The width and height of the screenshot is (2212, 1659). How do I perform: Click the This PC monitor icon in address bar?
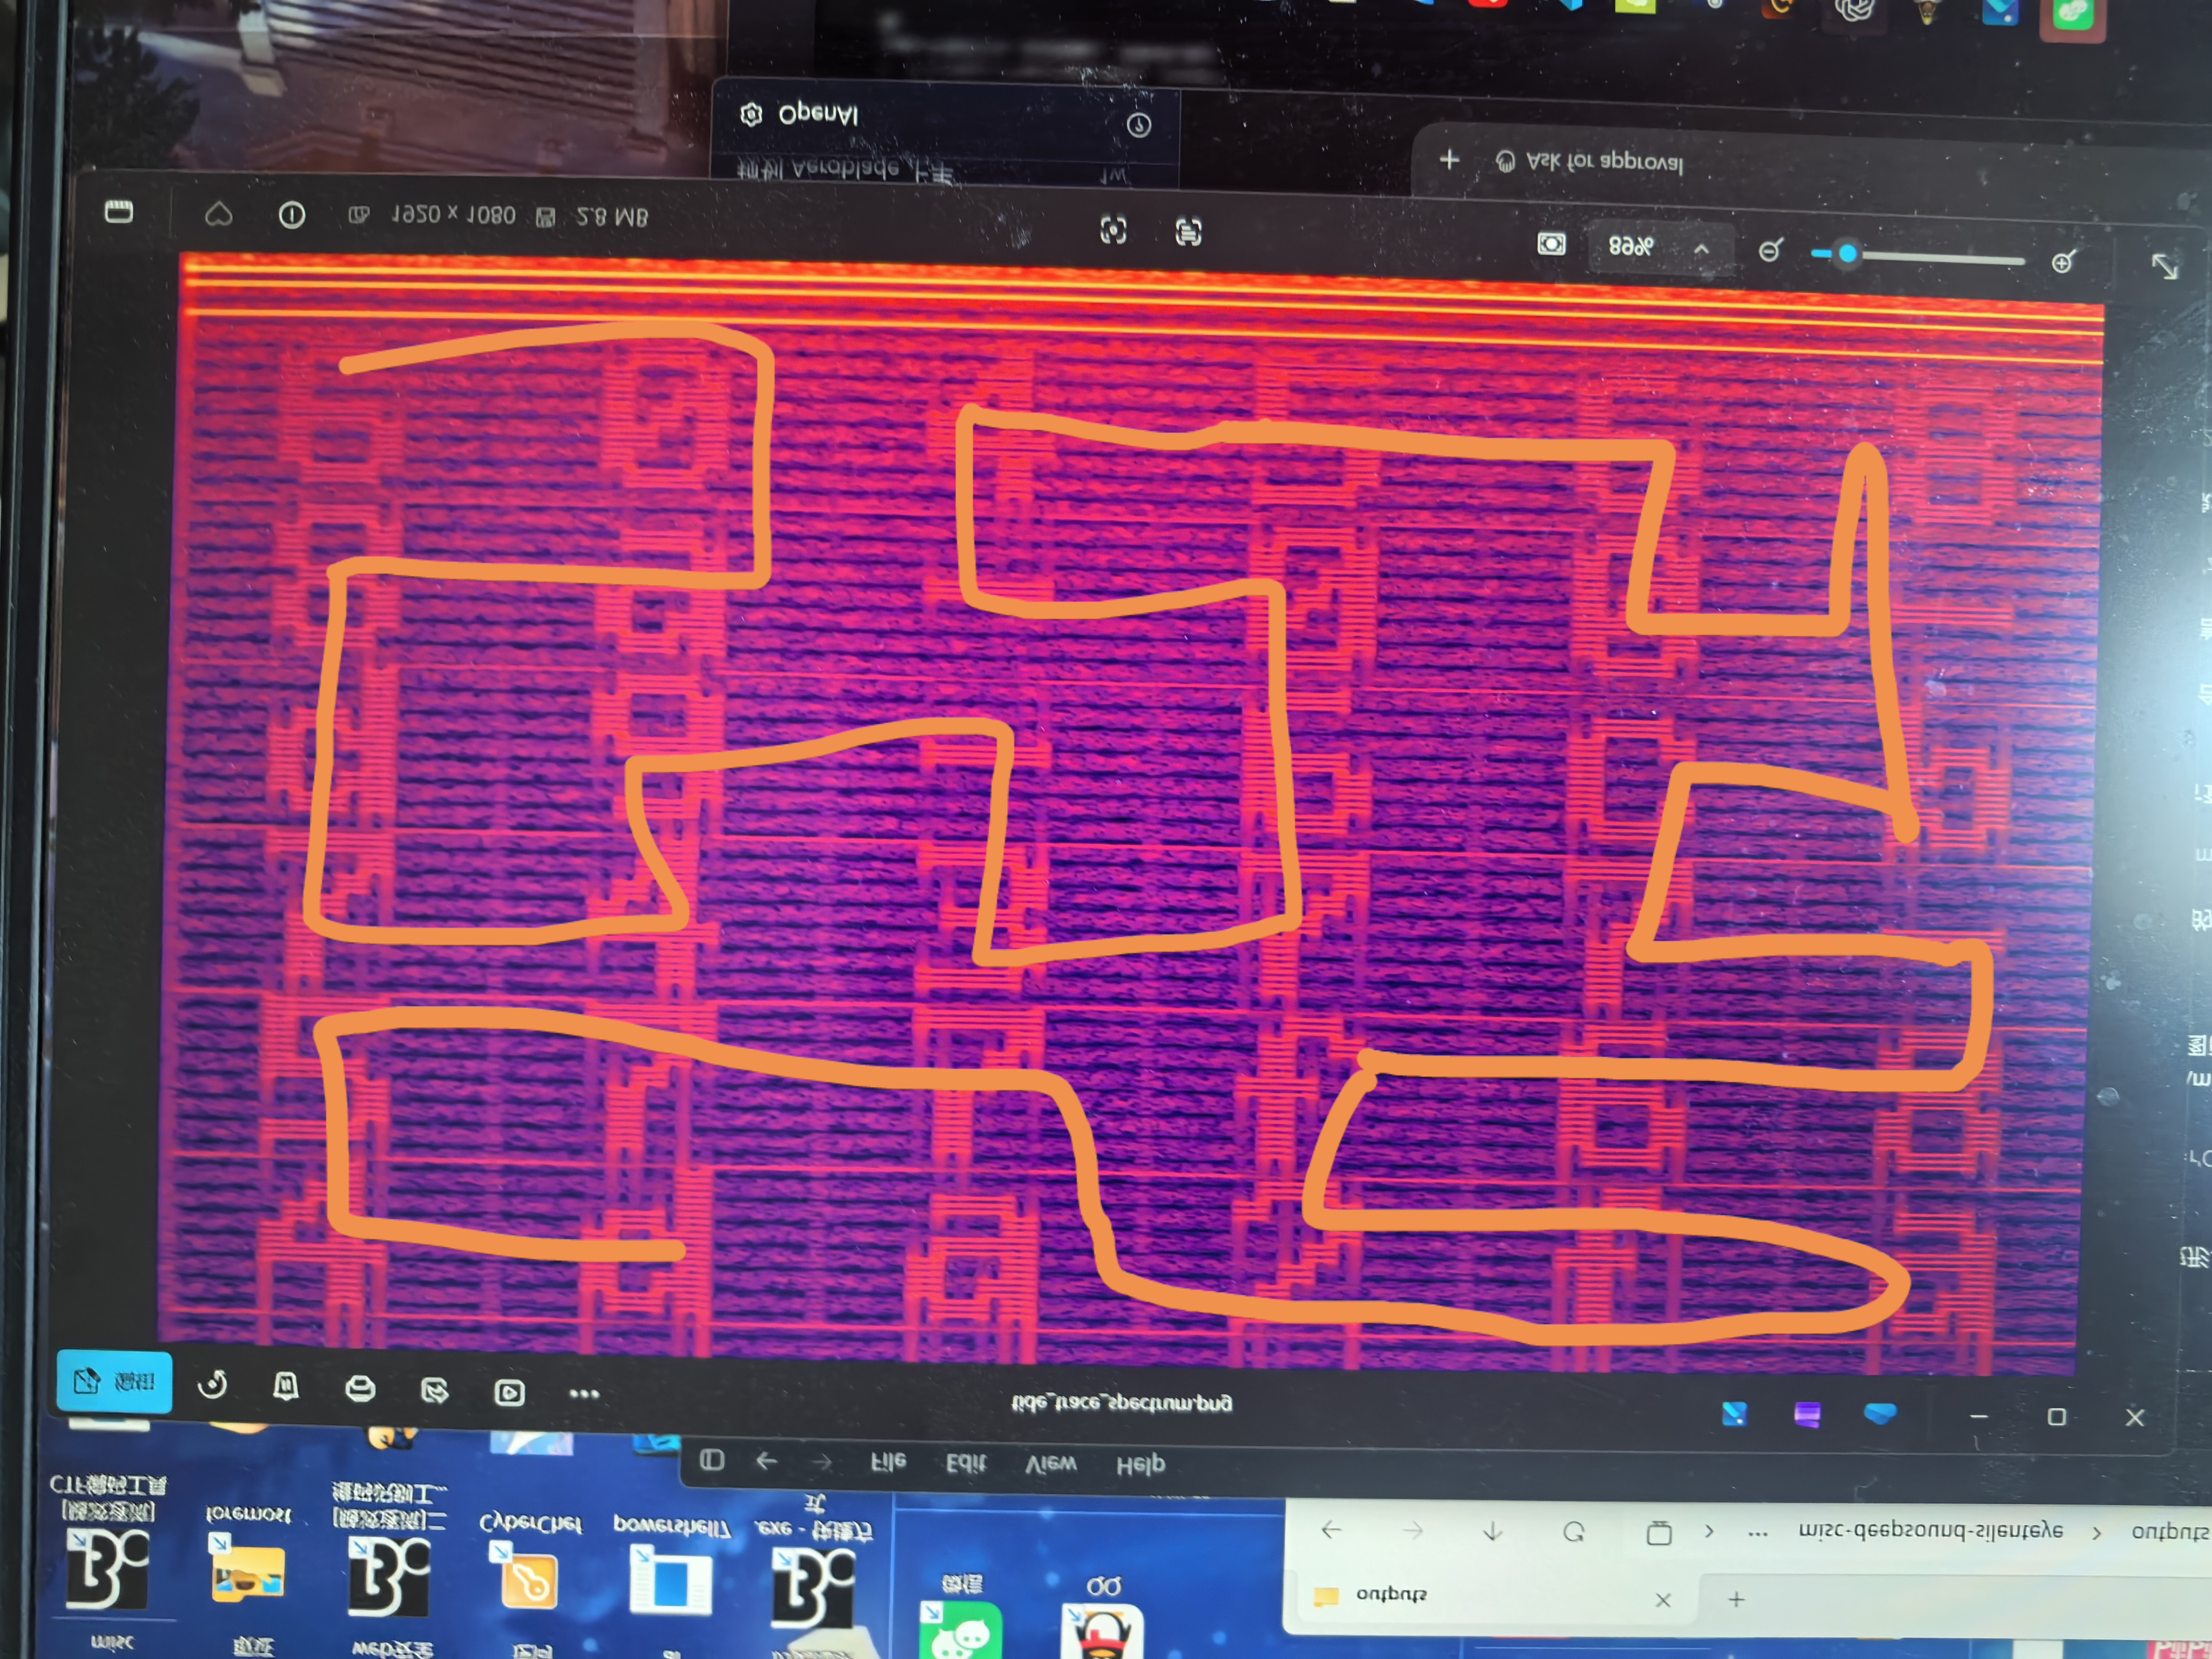(1659, 1532)
